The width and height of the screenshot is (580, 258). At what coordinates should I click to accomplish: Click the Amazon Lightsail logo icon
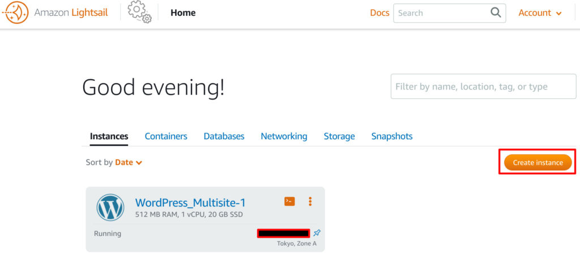(15, 12)
